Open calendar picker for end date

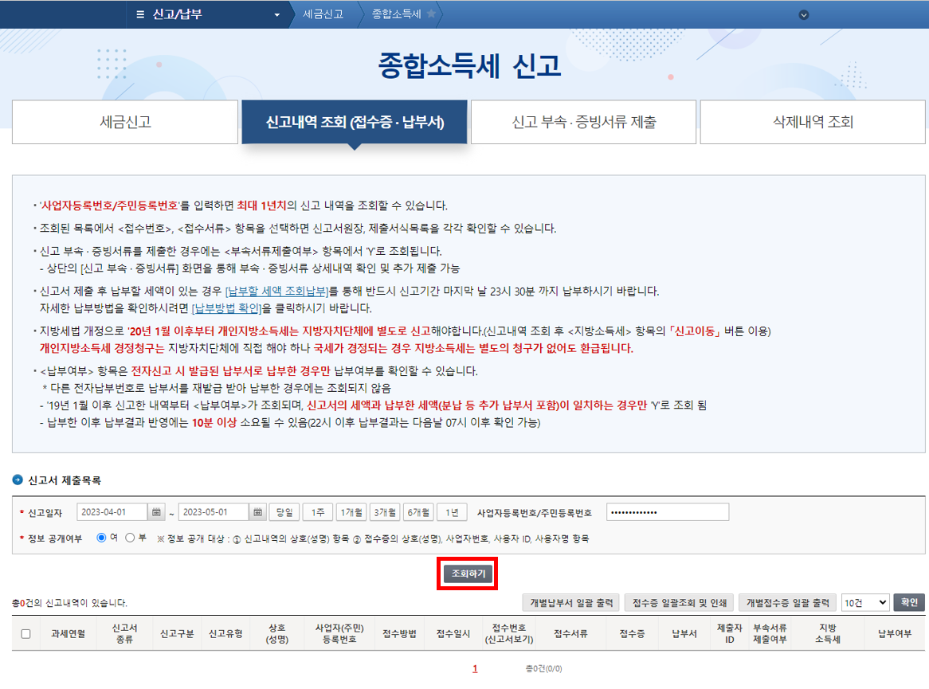pos(257,512)
